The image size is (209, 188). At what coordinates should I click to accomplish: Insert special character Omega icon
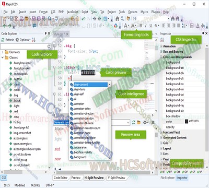coord(88,26)
